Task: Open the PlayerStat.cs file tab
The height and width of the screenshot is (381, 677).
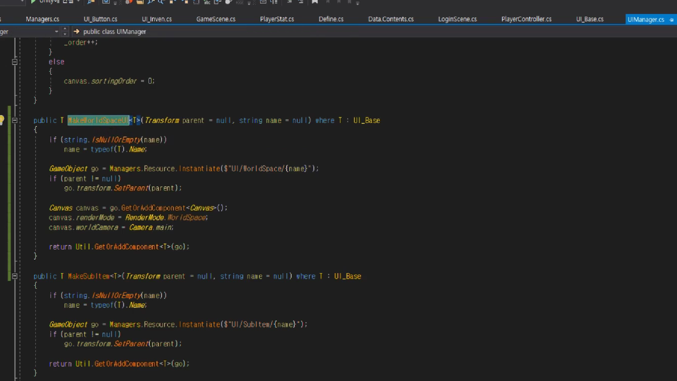Action: tap(277, 19)
